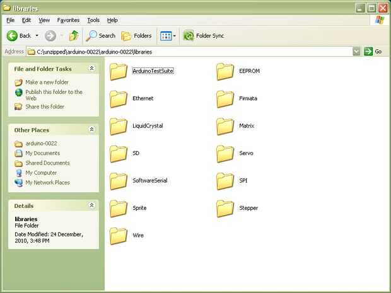Click the My Documents icon in Other Places
Viewport: 391px width, 293px height.
[x=18, y=153]
